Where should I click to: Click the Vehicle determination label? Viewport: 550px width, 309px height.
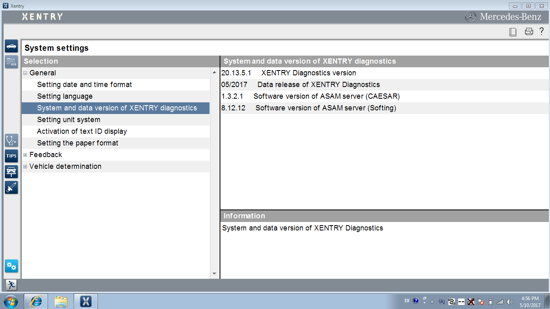click(x=65, y=166)
